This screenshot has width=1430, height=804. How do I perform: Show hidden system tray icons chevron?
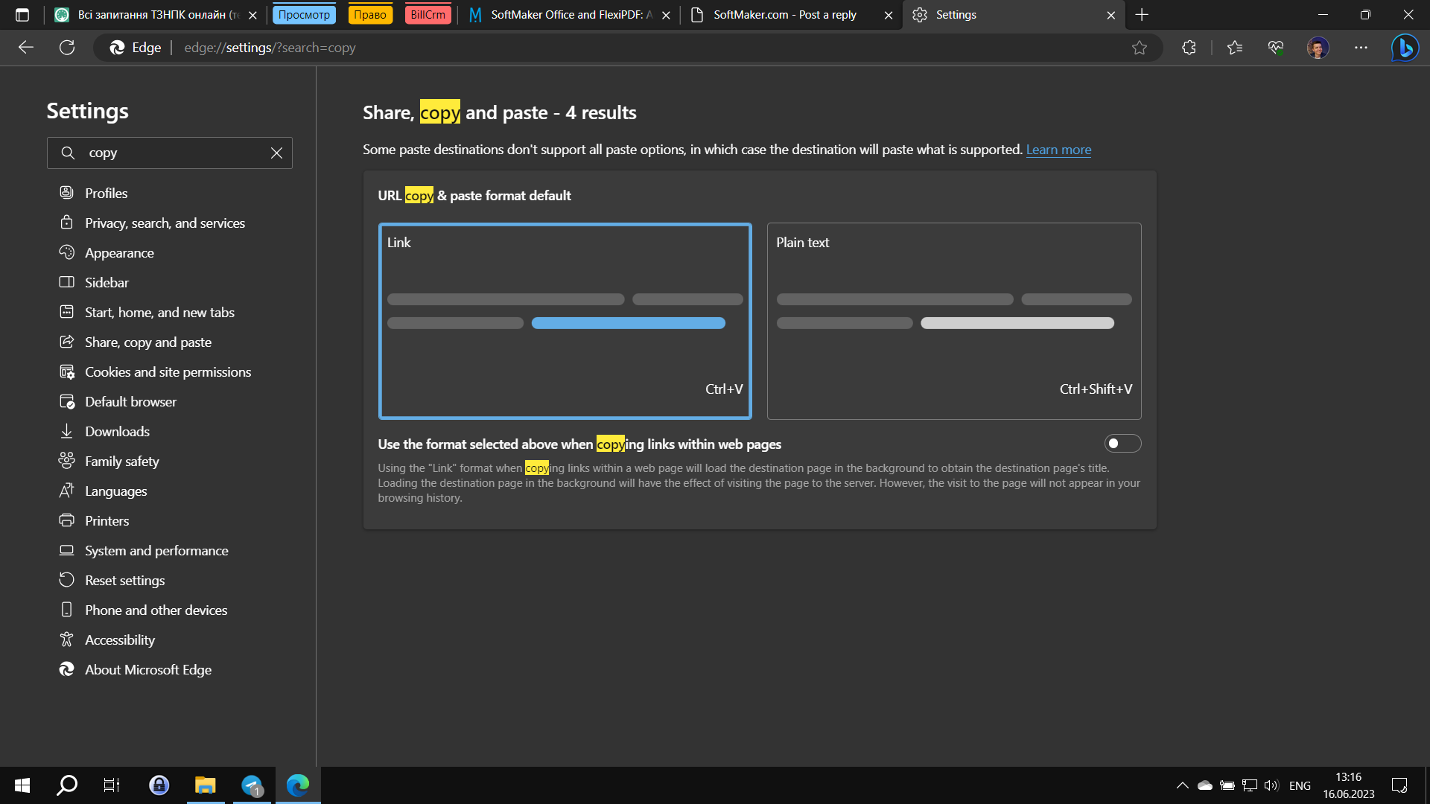1182,785
